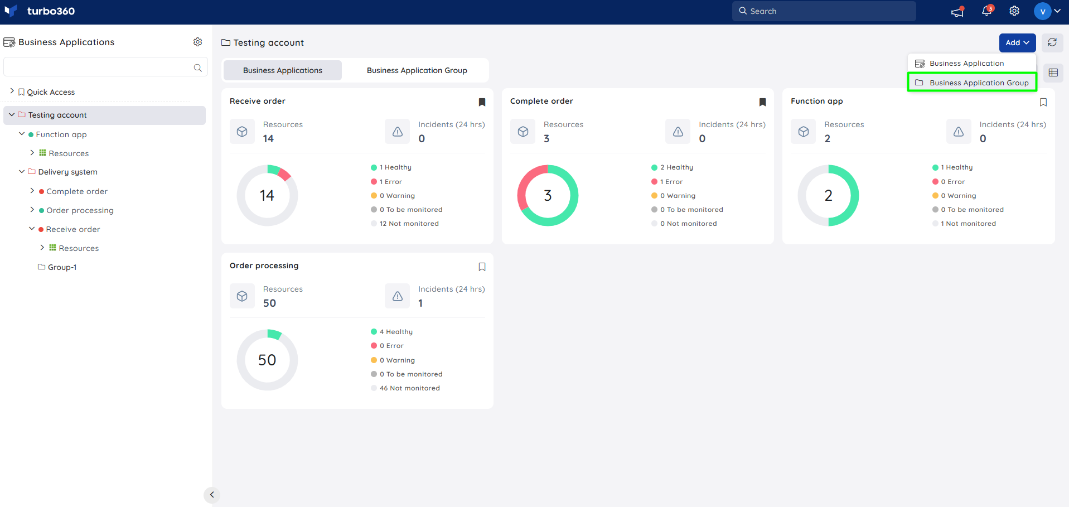Collapse the Testing account tree node

point(12,114)
